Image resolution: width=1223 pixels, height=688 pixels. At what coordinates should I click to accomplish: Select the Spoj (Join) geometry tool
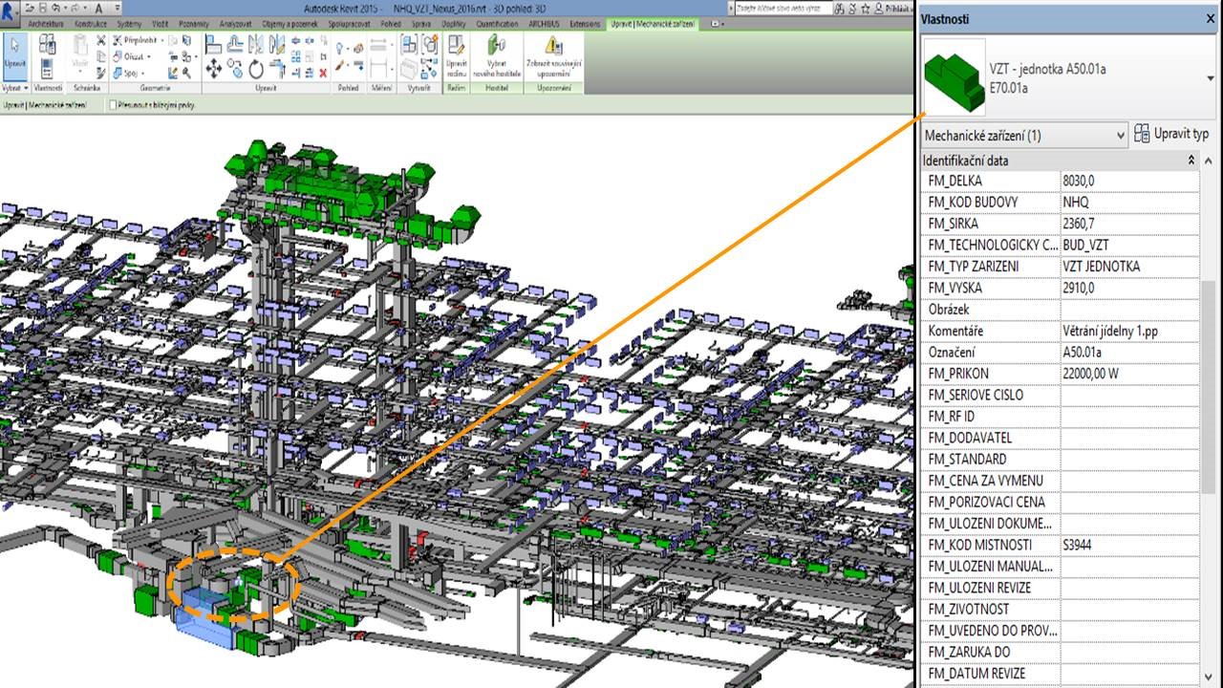[x=130, y=73]
